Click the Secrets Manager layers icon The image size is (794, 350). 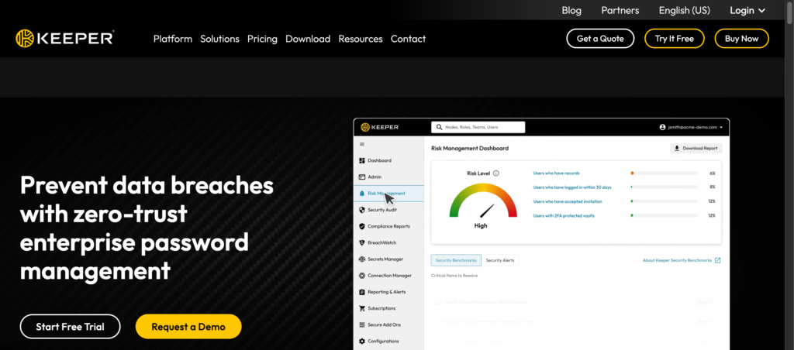pyautogui.click(x=361, y=259)
